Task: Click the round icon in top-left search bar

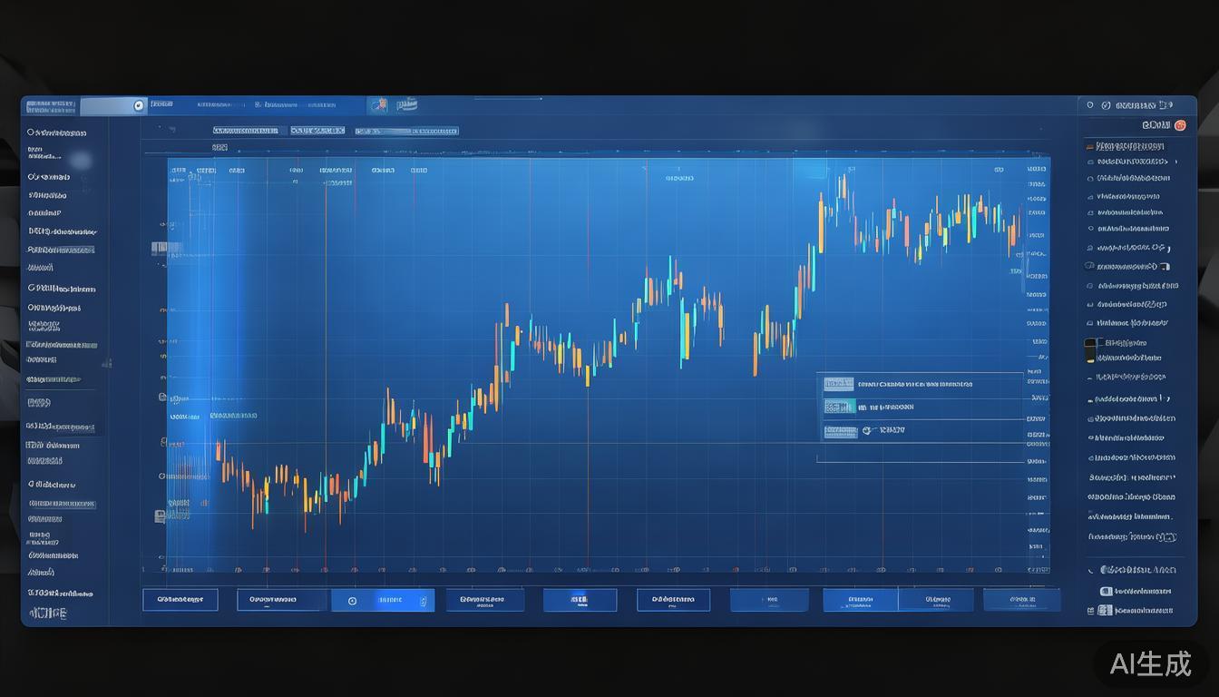Action: click(x=138, y=105)
